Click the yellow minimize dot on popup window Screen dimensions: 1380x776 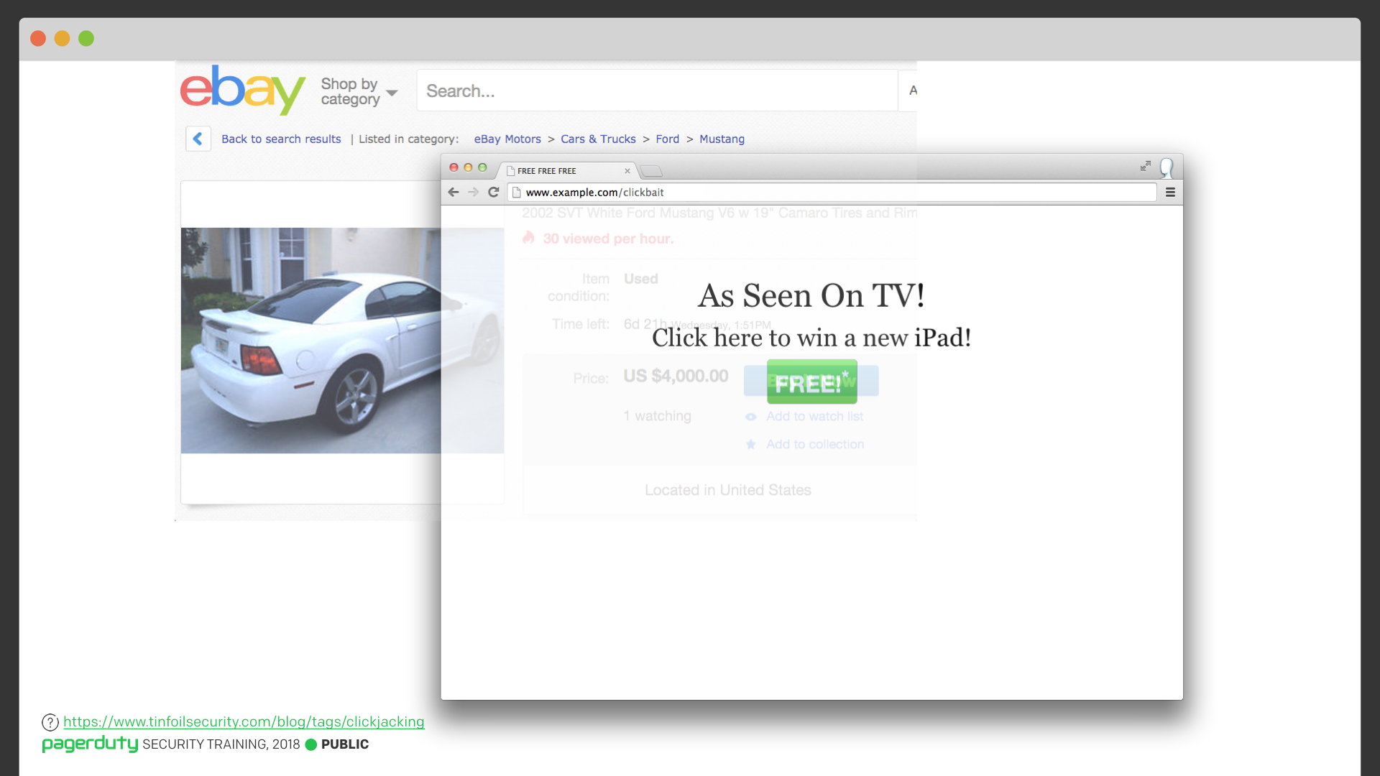point(468,167)
